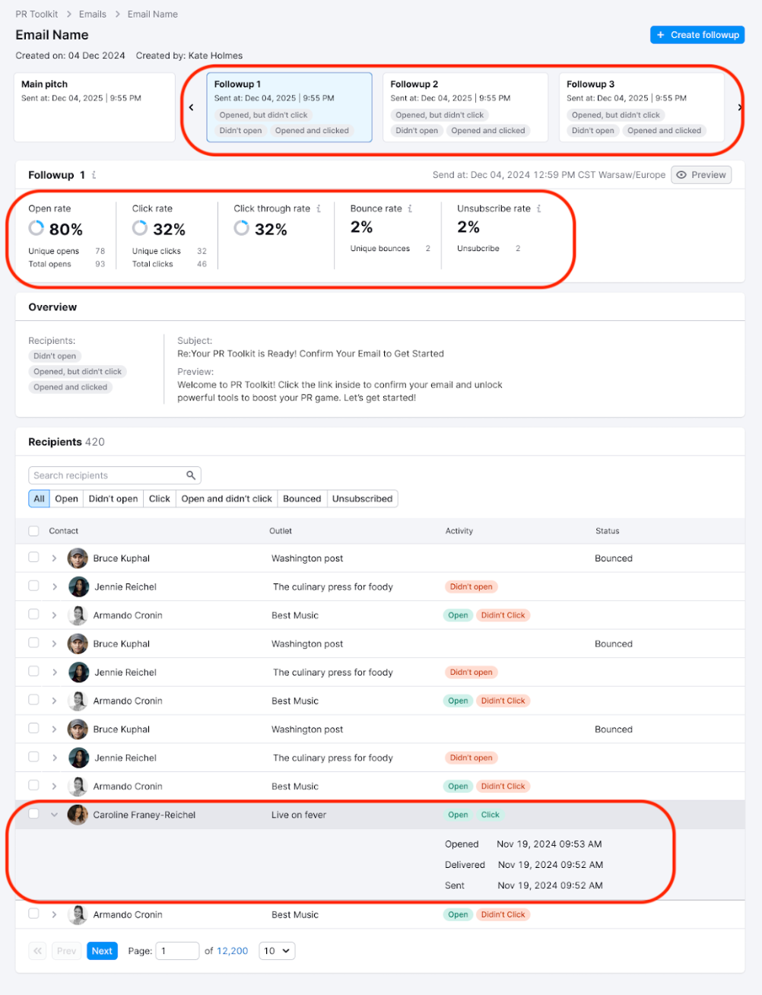Jump to first page with double-chevron icon
This screenshot has height=995, width=762.
(x=37, y=951)
